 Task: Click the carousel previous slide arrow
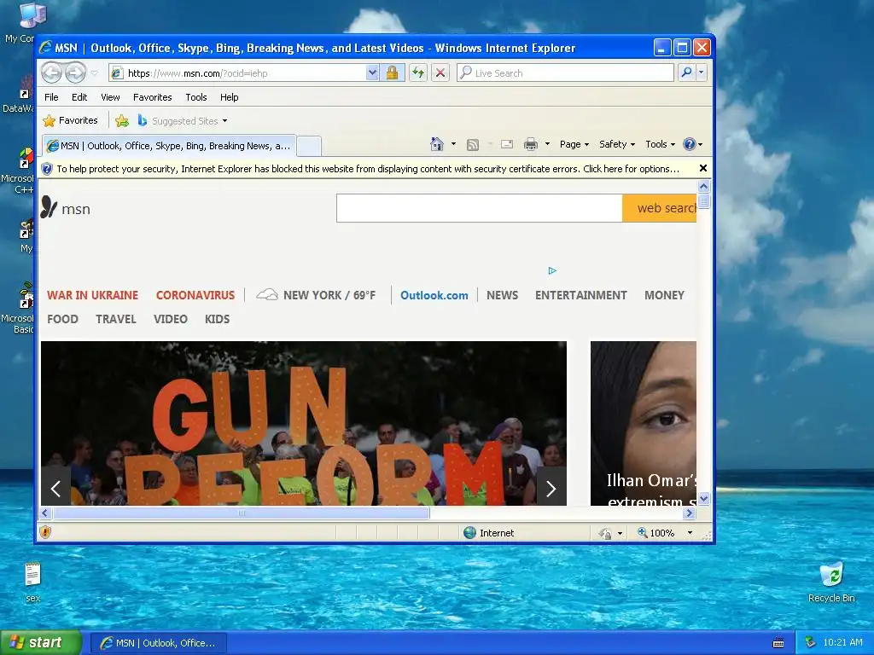pyautogui.click(x=55, y=489)
